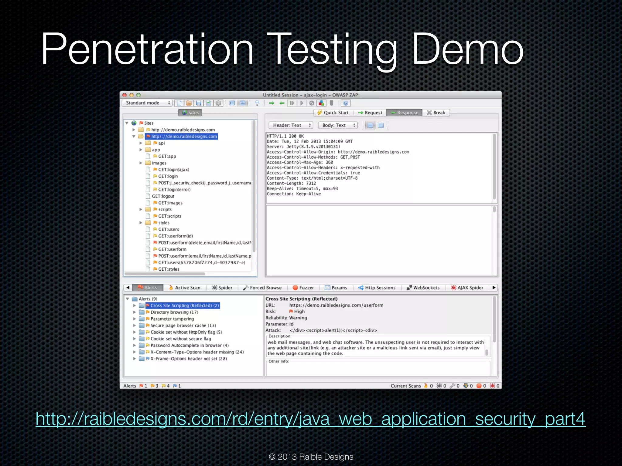Click the down-arrow icon in Current Scans
The image size is (622, 466).
[x=466, y=386]
